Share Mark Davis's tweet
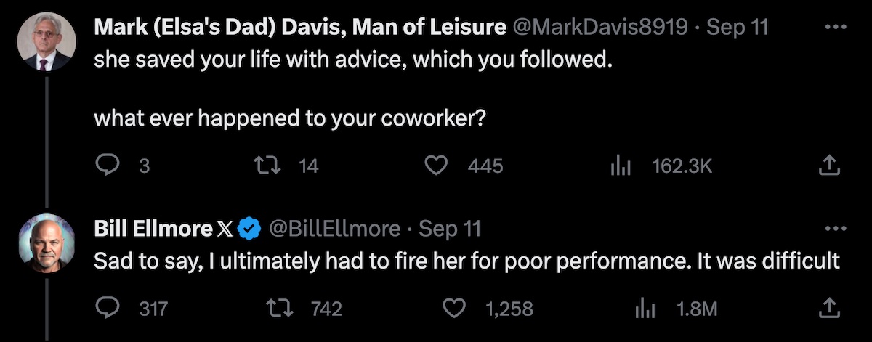The image size is (872, 342). [828, 166]
